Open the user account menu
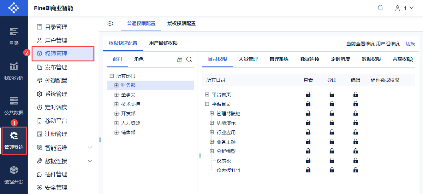423x194 pixels. [404, 8]
